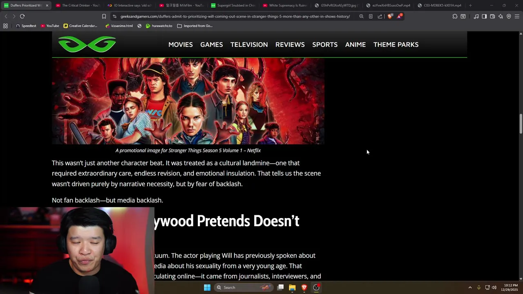Open the browser hamburger main menu
The image size is (523, 294).
517,16
